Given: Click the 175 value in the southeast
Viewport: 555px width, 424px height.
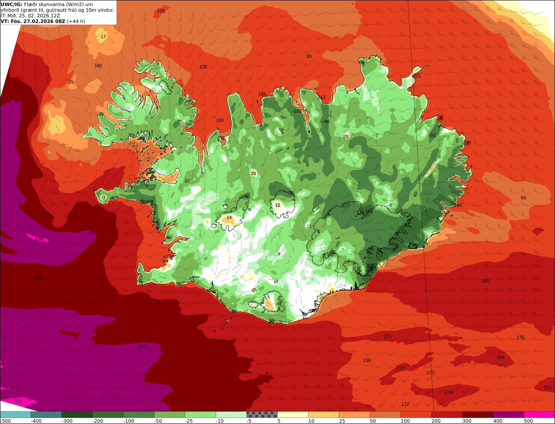Looking at the screenshot, I should (x=520, y=338).
